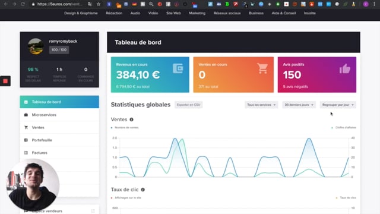This screenshot has height=214, width=380.
Task: Click the 150 positive reviews number
Action: [292, 75]
